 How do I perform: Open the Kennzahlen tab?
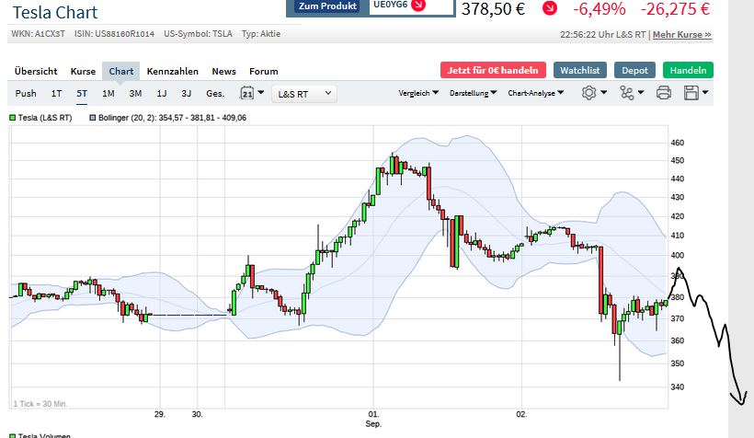[x=173, y=71]
